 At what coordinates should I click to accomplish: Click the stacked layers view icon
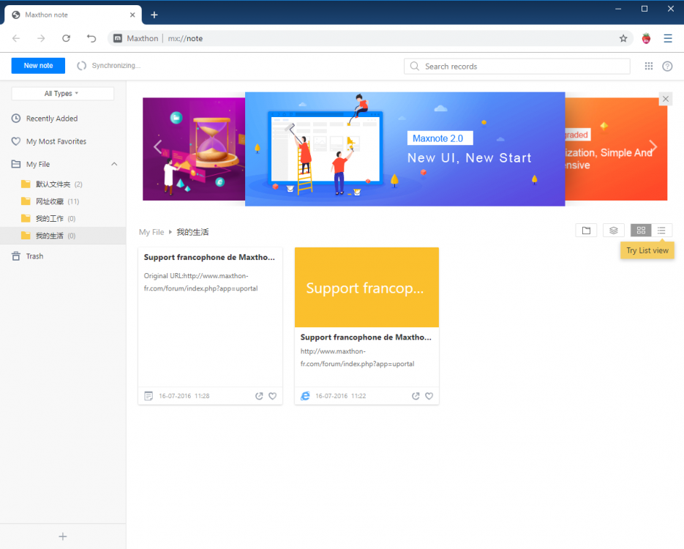click(x=613, y=230)
